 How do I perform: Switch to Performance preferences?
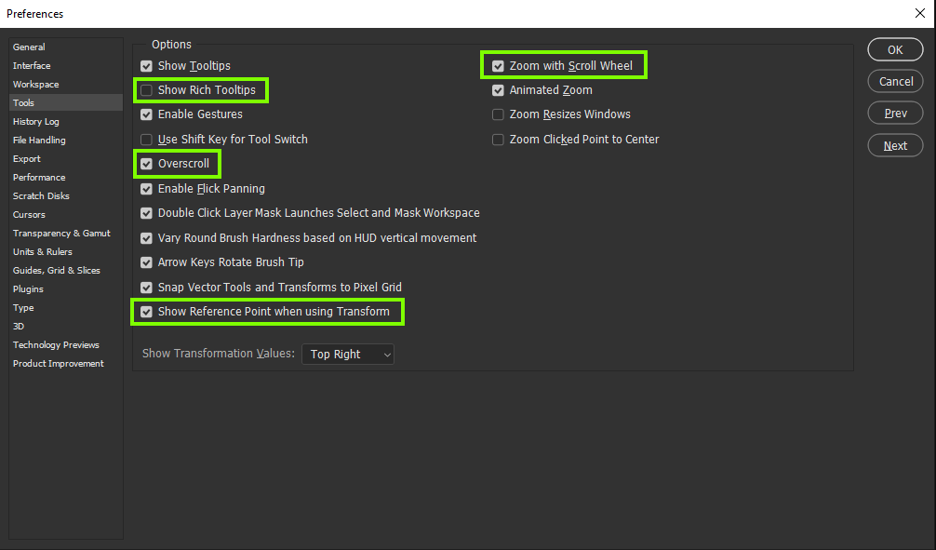pos(39,177)
